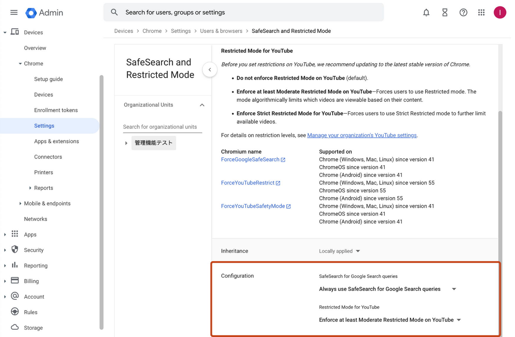Viewport: 515px width, 337px height.
Task: Click the left sidebar scrollbar
Action: point(102,202)
